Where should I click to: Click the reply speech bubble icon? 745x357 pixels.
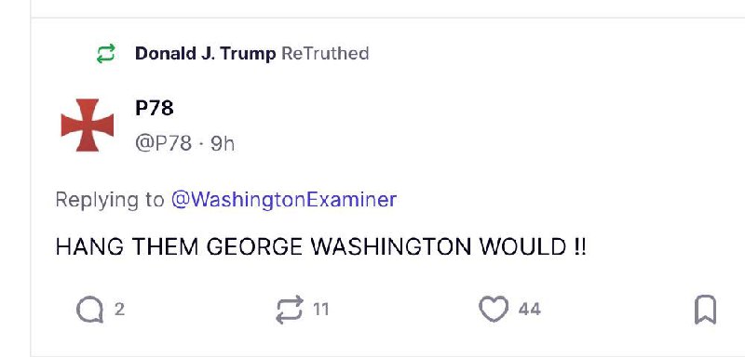pos(89,310)
